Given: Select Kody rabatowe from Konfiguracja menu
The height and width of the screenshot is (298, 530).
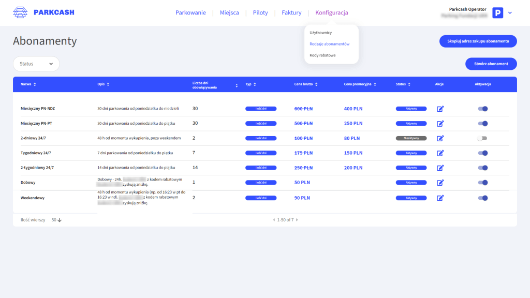Looking at the screenshot, I should 322,55.
